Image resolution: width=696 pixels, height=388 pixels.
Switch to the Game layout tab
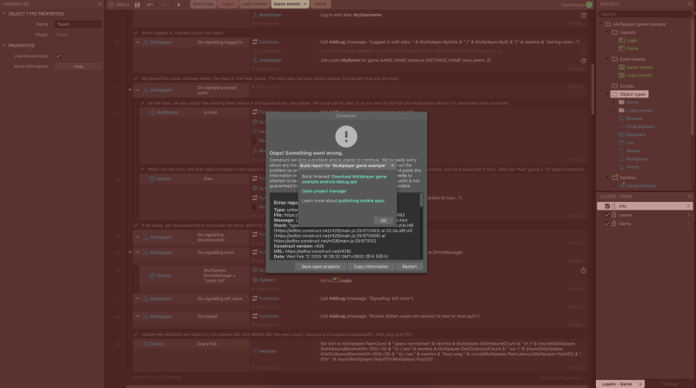[320, 4]
